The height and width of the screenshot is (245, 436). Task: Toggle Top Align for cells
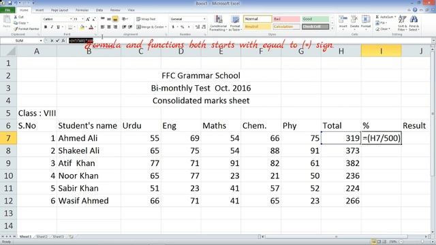click(103, 19)
